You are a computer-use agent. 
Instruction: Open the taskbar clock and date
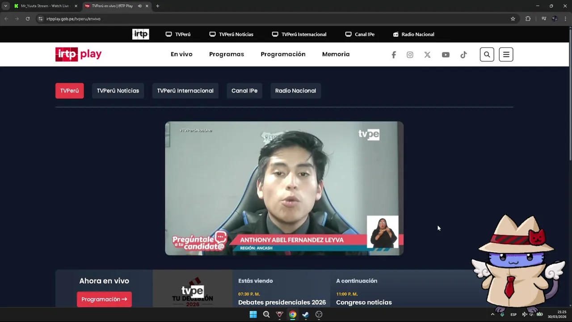[557, 314]
